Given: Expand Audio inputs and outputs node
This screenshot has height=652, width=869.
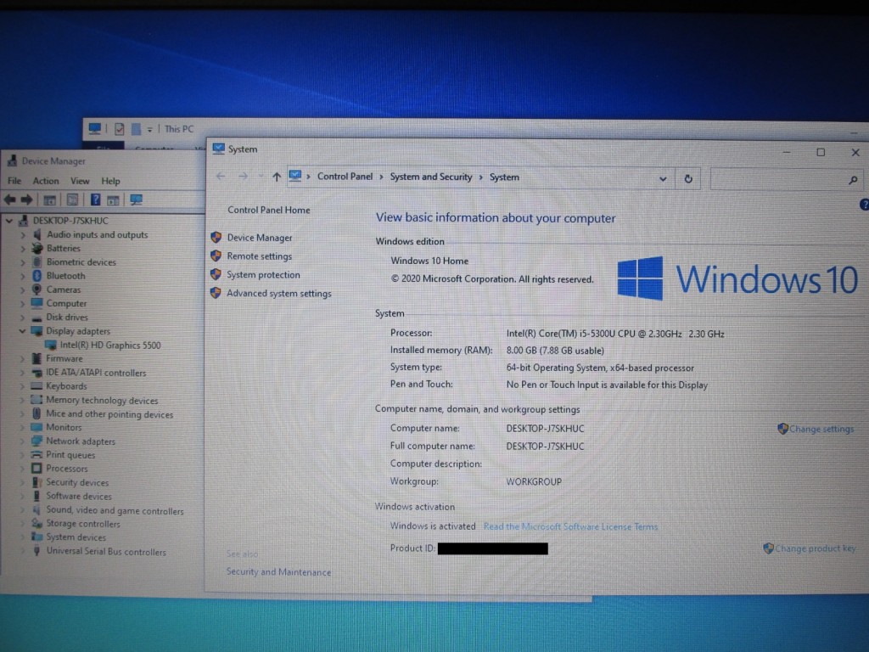Looking at the screenshot, I should [x=23, y=235].
